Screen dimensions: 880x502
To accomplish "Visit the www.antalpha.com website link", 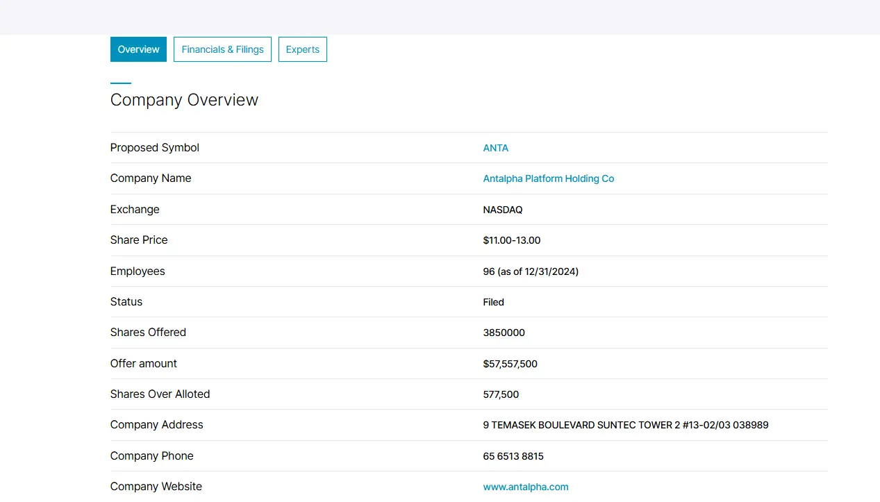I will click(x=525, y=487).
